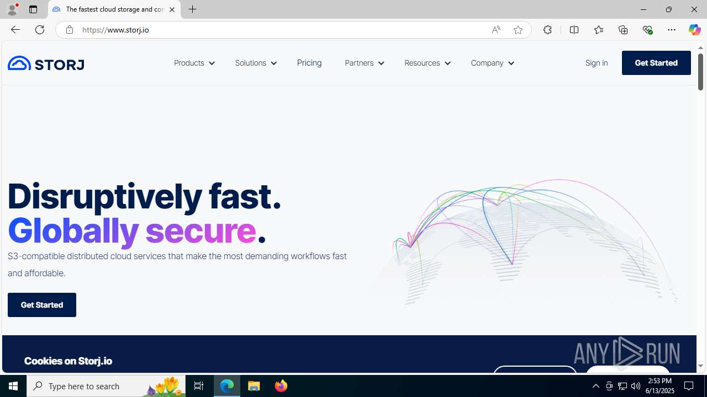The width and height of the screenshot is (707, 397).
Task: Refresh the current page
Action: click(x=40, y=30)
